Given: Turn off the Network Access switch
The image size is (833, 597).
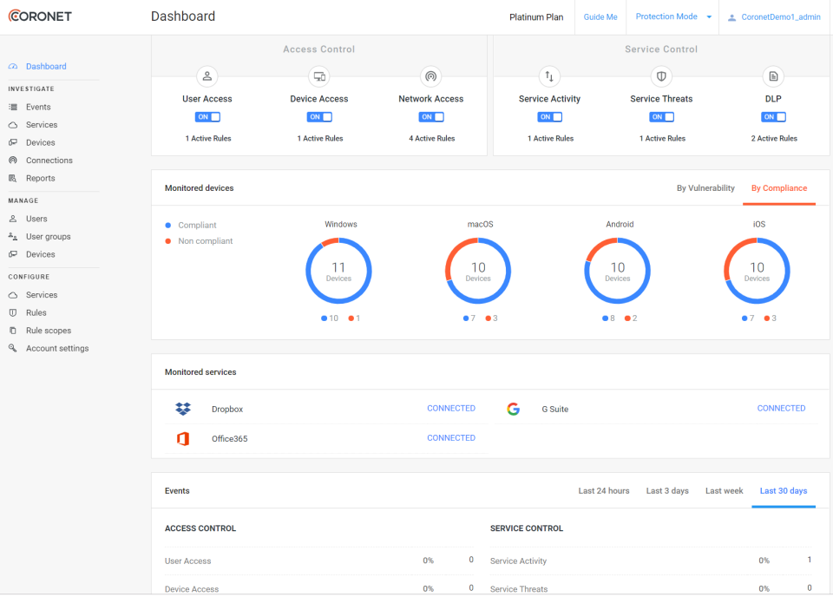Looking at the screenshot, I should tap(431, 117).
